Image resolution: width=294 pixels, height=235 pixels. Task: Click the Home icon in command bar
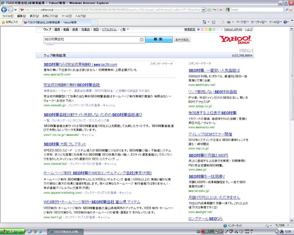(x=204, y=22)
